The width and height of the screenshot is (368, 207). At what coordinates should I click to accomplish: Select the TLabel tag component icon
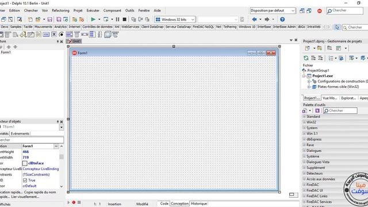23,34
